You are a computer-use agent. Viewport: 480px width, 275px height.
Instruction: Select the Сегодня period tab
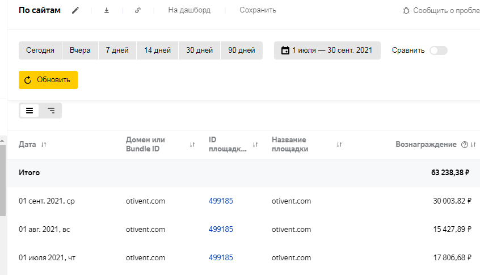pyautogui.click(x=40, y=50)
